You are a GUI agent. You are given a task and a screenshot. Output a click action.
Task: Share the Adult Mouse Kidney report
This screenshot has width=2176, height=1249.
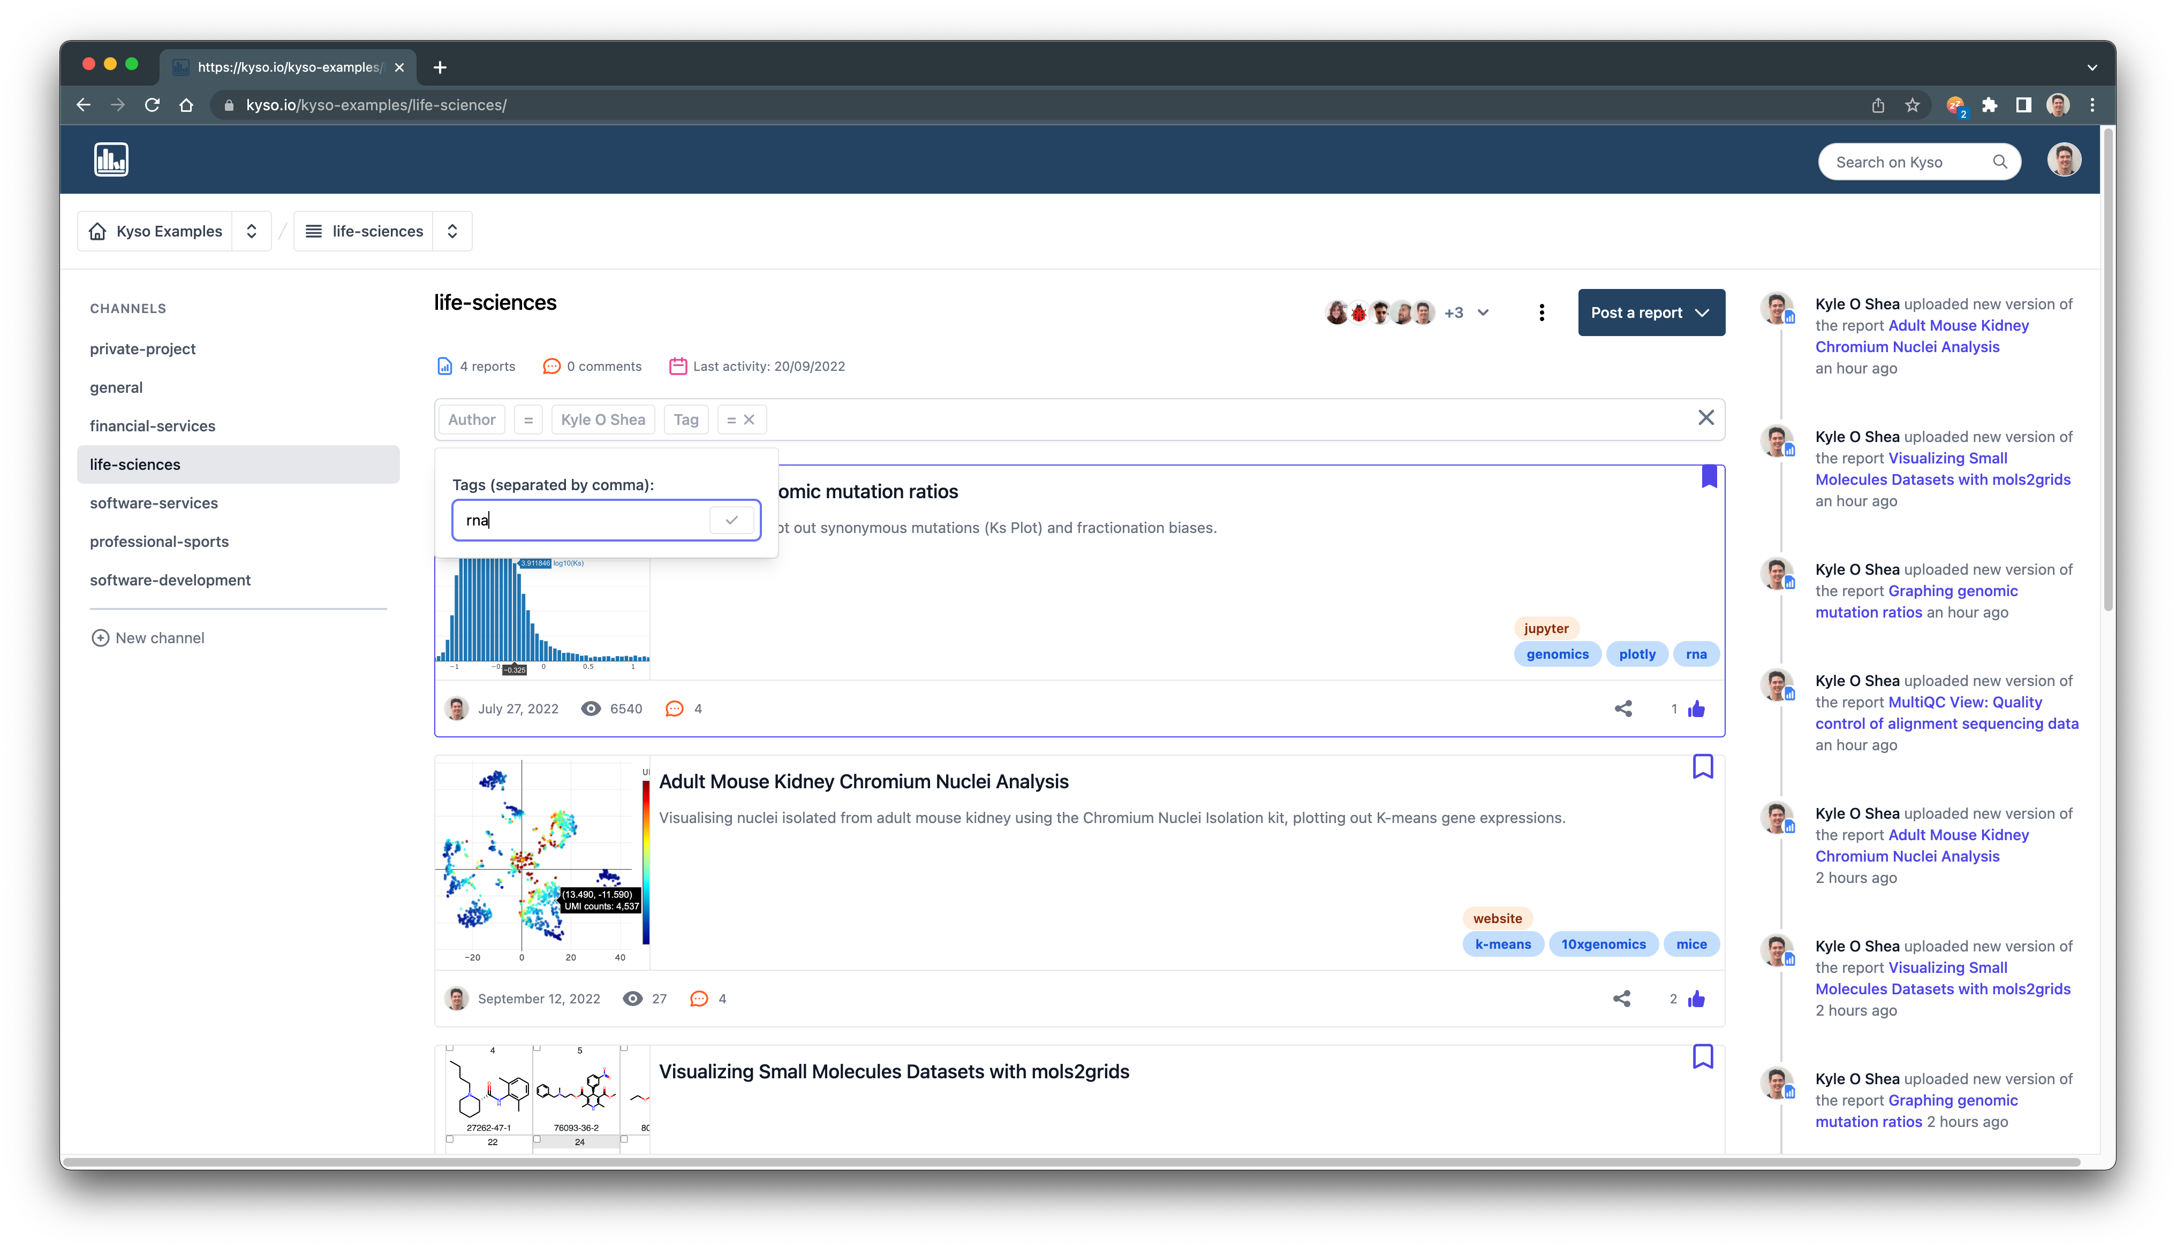tap(1622, 999)
